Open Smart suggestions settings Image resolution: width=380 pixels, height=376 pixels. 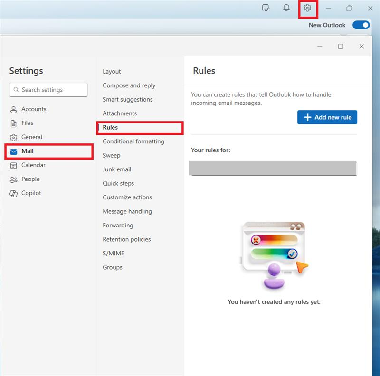[x=127, y=100]
